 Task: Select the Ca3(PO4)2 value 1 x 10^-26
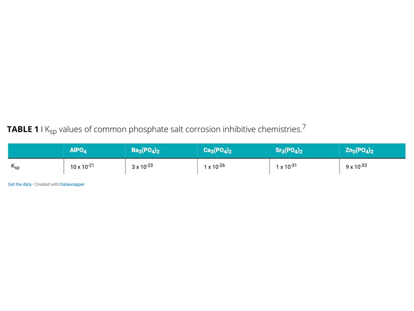click(214, 166)
